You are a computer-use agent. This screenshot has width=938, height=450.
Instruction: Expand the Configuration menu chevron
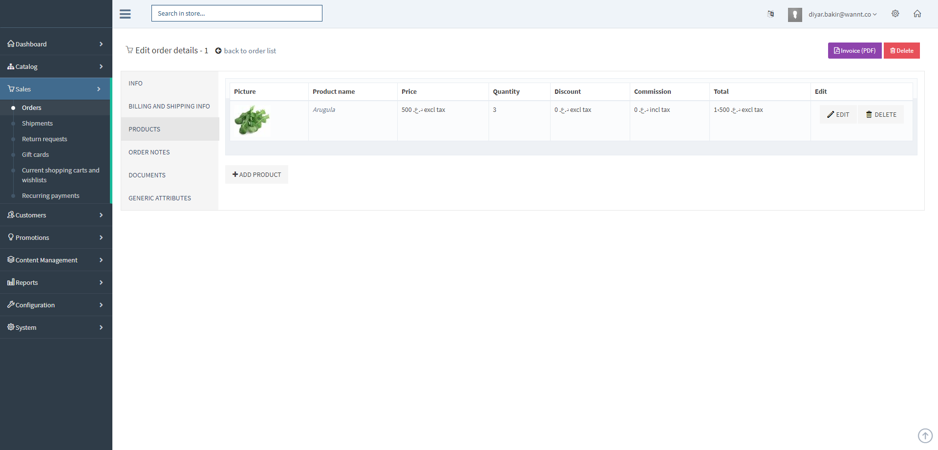click(x=101, y=305)
